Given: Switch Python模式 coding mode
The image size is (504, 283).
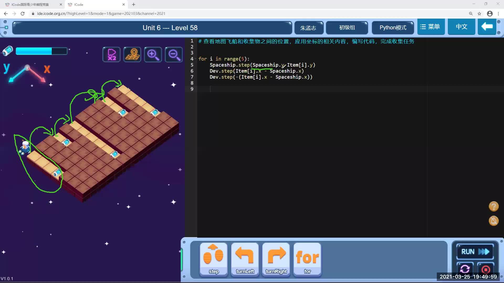Looking at the screenshot, I should click(393, 28).
